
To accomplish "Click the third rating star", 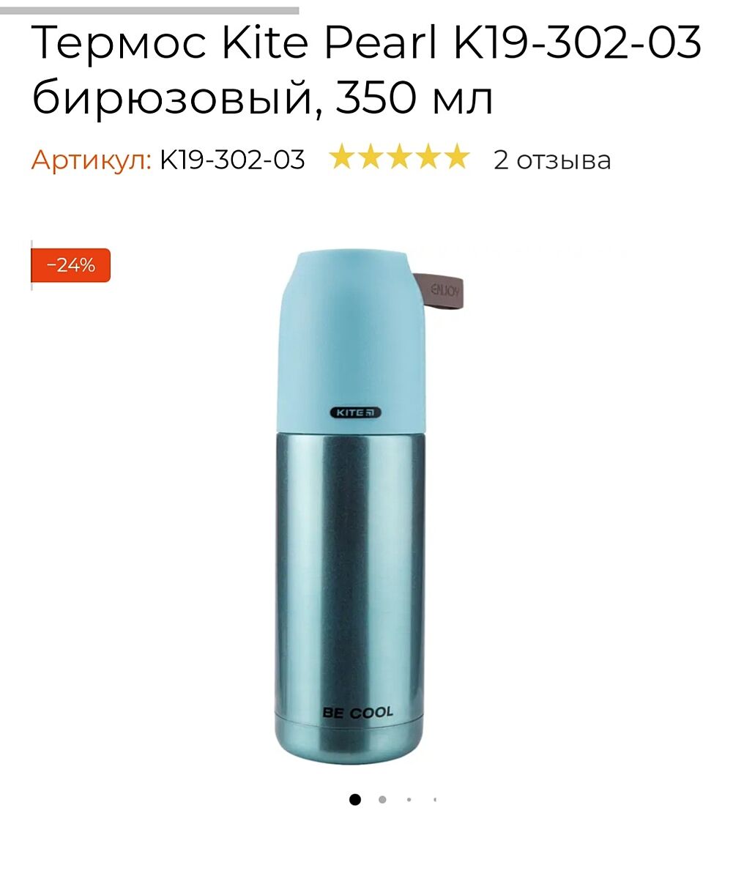I will 399,157.
